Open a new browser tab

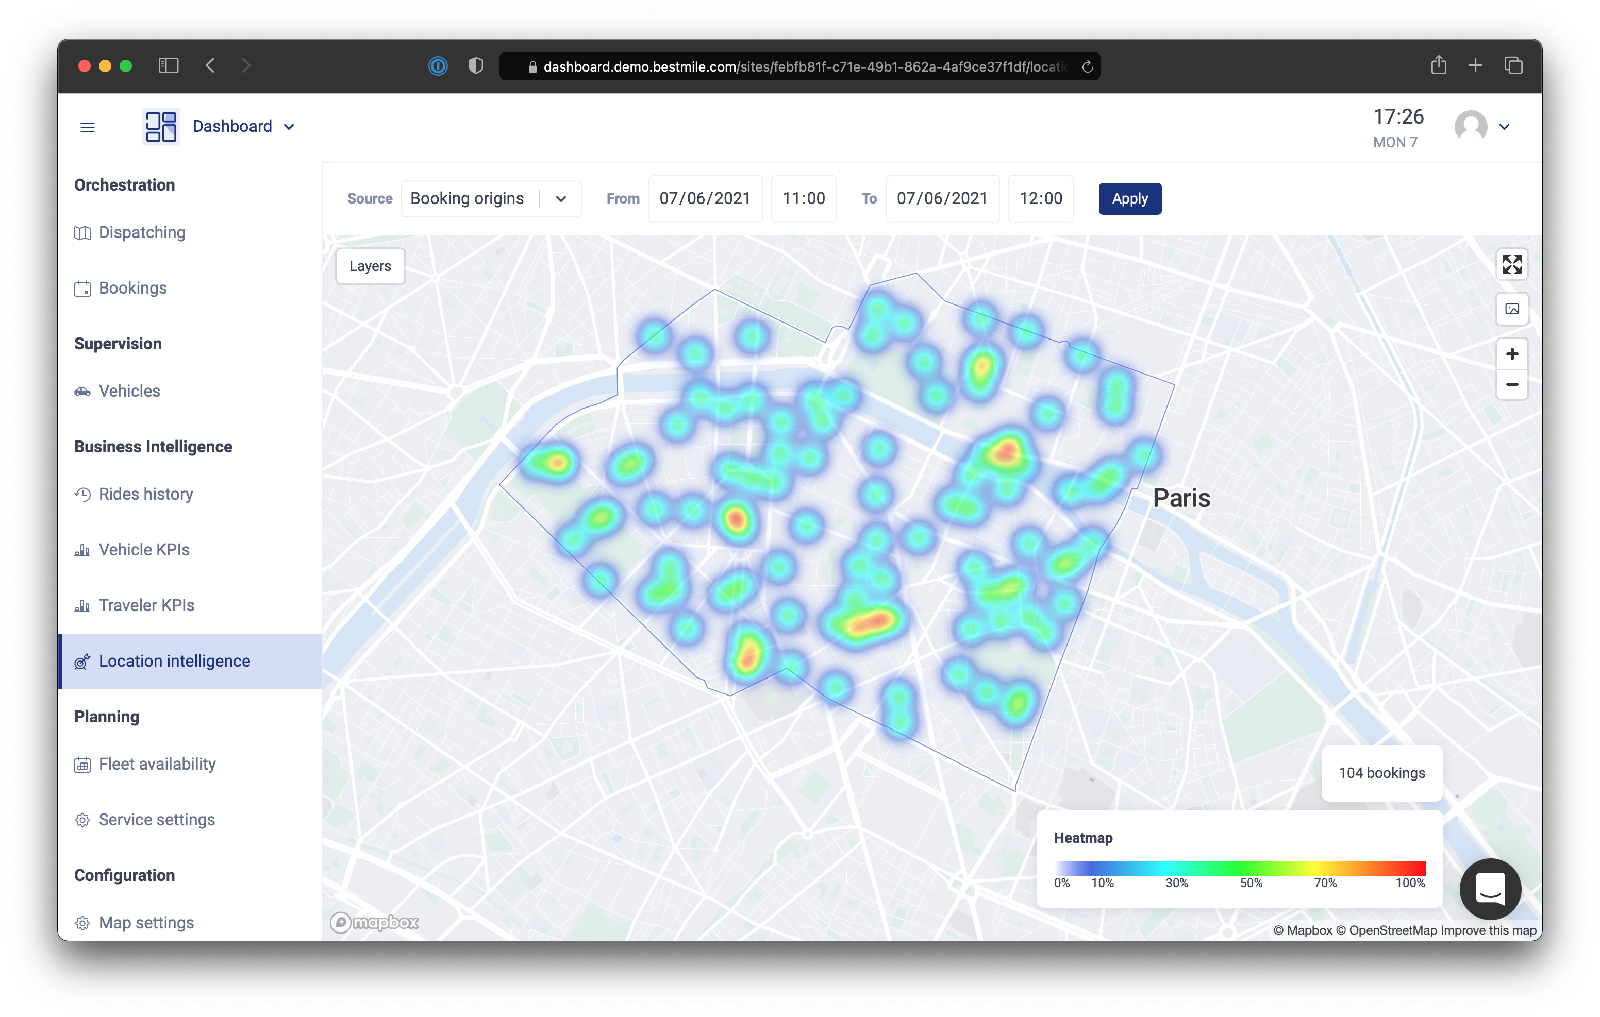point(1475,65)
